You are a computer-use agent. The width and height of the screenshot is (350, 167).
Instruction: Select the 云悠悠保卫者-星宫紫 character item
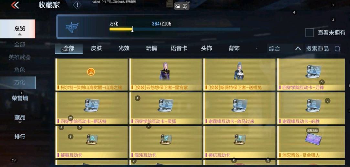(x=165, y=75)
